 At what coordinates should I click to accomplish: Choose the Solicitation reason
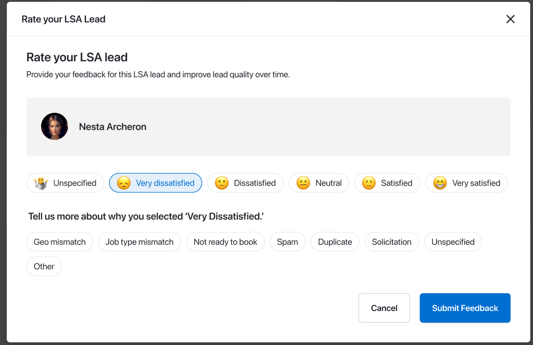pos(392,242)
